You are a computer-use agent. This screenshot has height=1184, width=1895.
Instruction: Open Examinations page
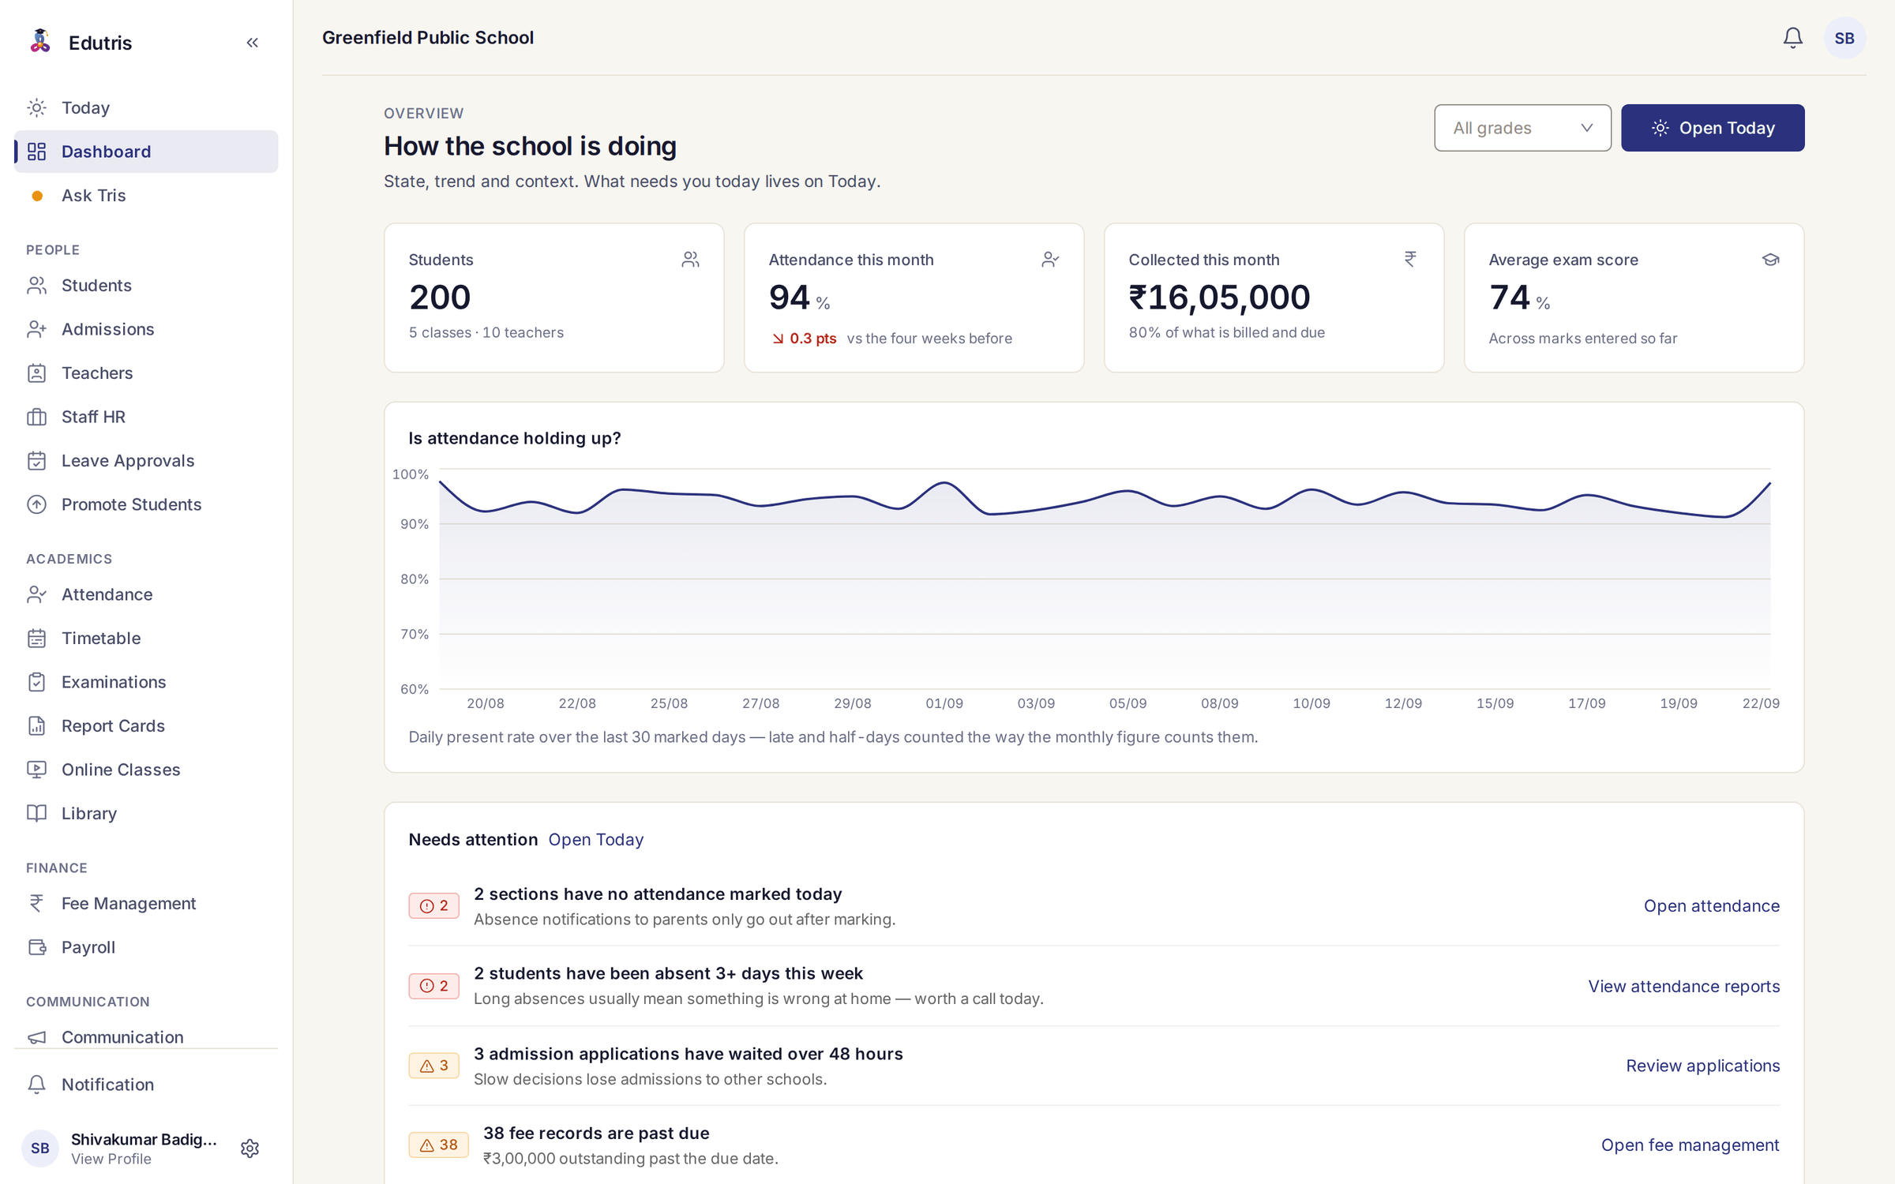point(146,682)
